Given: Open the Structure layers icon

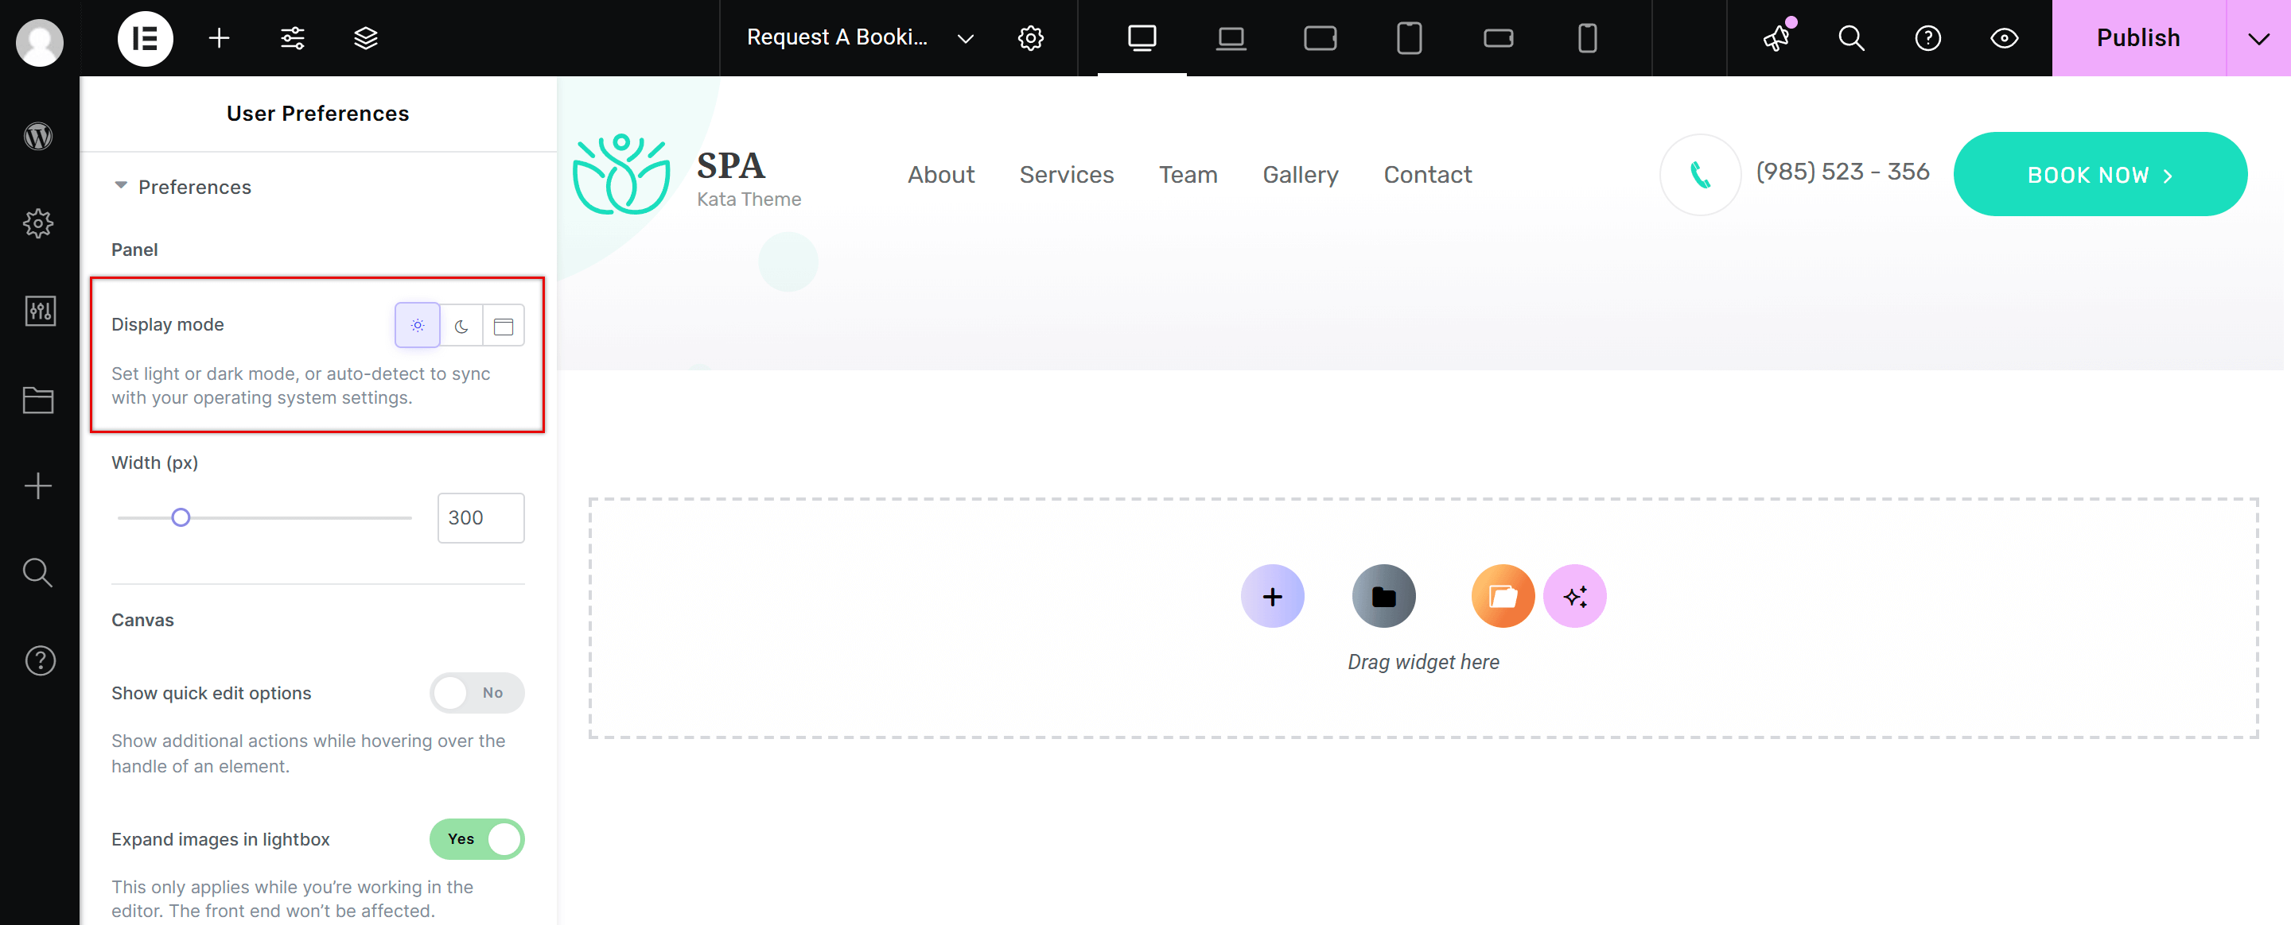Looking at the screenshot, I should 366,38.
